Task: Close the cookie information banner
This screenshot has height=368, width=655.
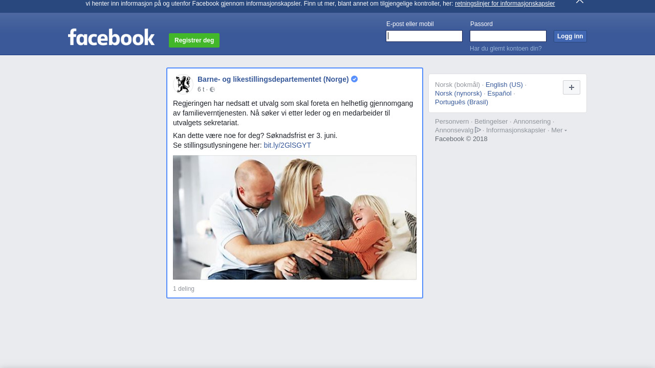Action: point(579,2)
